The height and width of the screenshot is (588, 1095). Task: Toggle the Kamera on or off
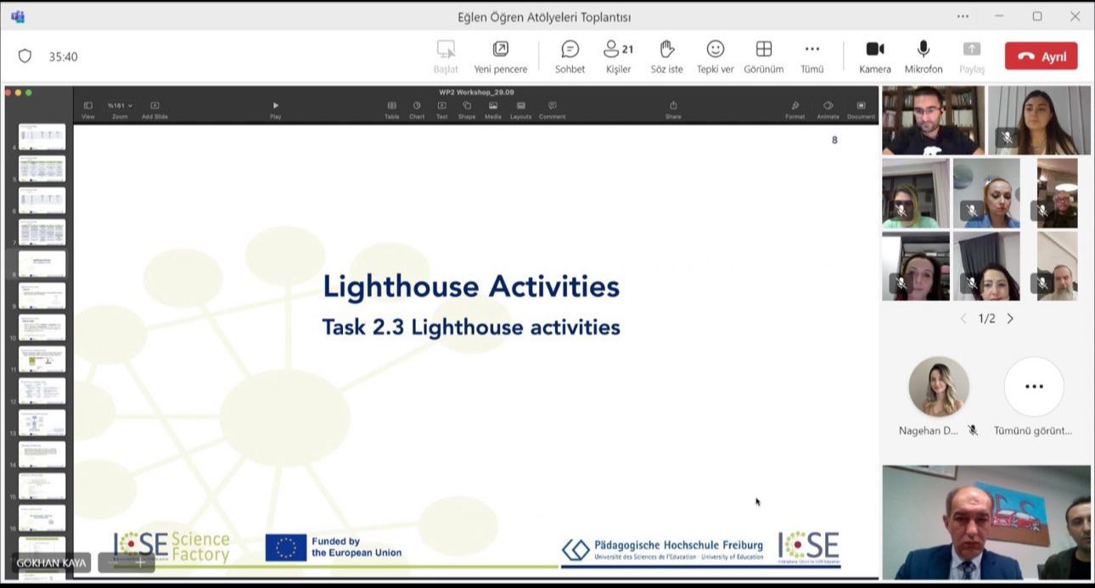tap(874, 56)
